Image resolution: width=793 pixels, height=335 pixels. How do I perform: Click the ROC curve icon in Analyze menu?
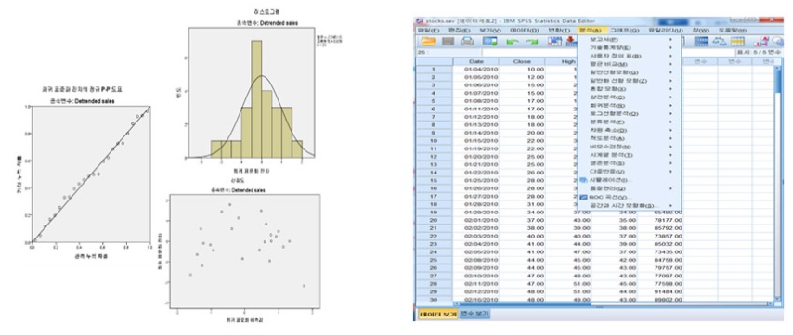584,197
